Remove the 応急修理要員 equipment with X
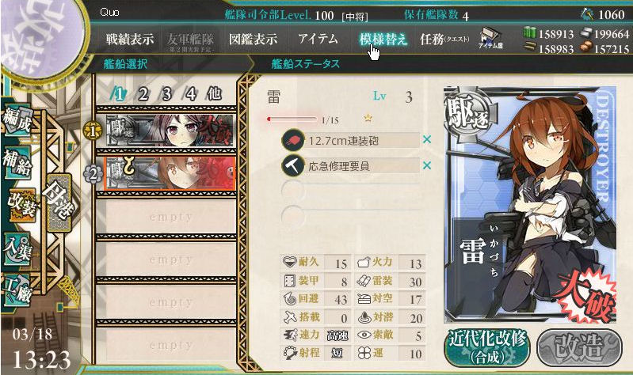 427,165
